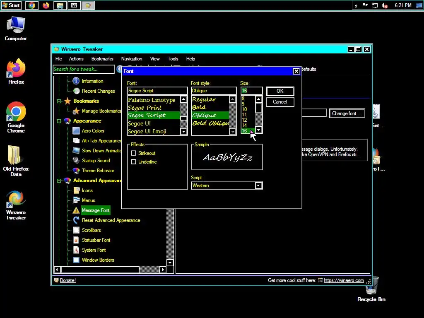Image resolution: width=424 pixels, height=318 pixels.
Task: Click tree horizontal scrollbar right arrow
Action: pos(163,270)
